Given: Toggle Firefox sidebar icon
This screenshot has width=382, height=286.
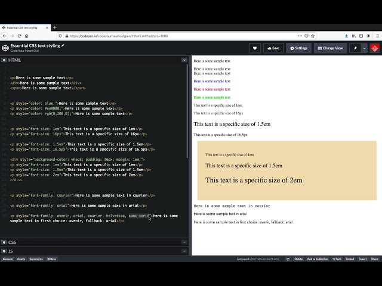Looking at the screenshot, I should [x=361, y=36].
